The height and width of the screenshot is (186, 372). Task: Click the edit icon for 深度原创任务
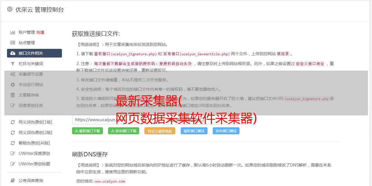[x=13, y=105]
